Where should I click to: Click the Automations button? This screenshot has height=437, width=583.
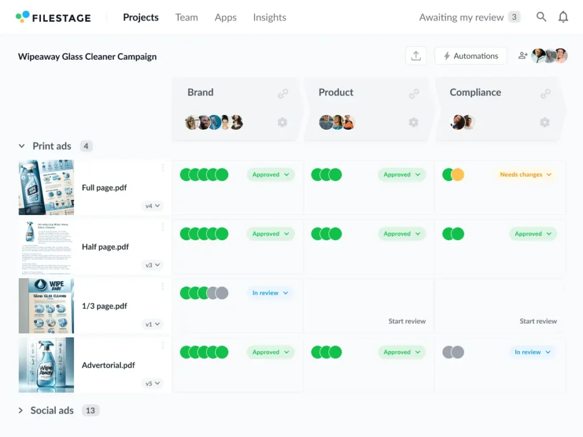click(470, 56)
